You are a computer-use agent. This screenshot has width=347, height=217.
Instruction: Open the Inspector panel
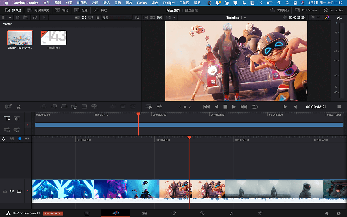click(x=333, y=10)
